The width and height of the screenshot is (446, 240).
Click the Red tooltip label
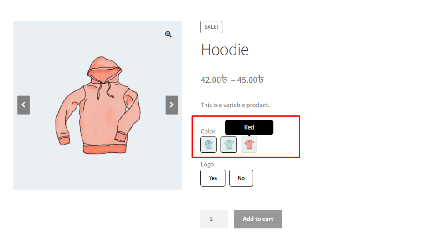(249, 127)
